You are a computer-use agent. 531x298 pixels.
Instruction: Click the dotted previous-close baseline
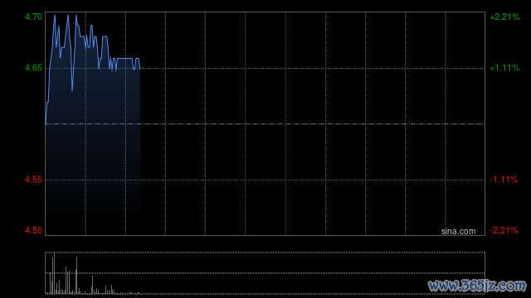point(265,124)
